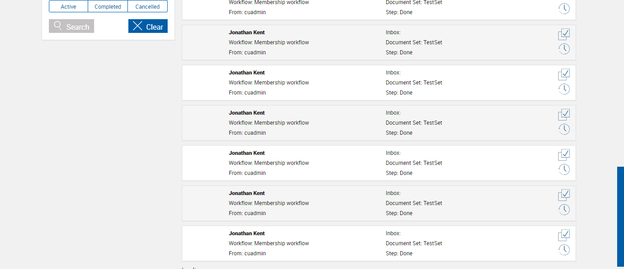Viewport: 624px width, 269px height.
Task: Click checkmark icon in fourth full Jonathan Kent row
Action: pos(564,155)
